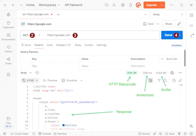Switch to the Headers (7) tab
Screen dimensions: 196x136
point(64,45)
